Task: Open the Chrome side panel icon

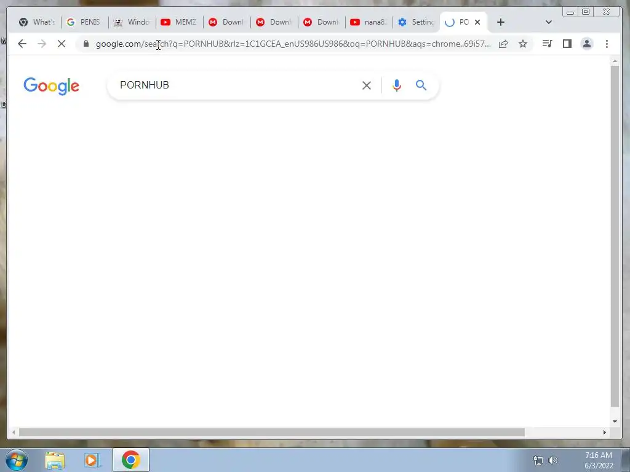Action: pos(567,44)
